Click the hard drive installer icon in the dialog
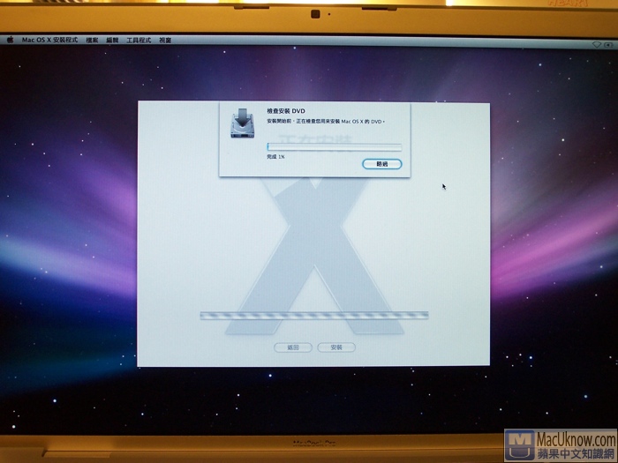618x463 pixels. (243, 123)
